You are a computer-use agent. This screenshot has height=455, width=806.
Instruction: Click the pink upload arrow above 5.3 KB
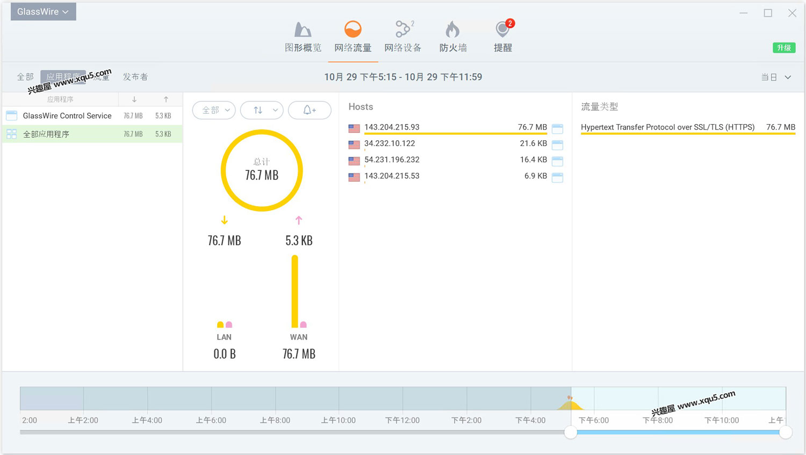[299, 220]
